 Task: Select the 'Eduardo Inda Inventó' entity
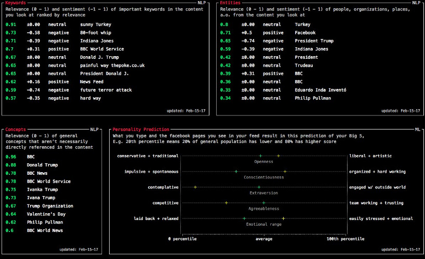click(321, 90)
